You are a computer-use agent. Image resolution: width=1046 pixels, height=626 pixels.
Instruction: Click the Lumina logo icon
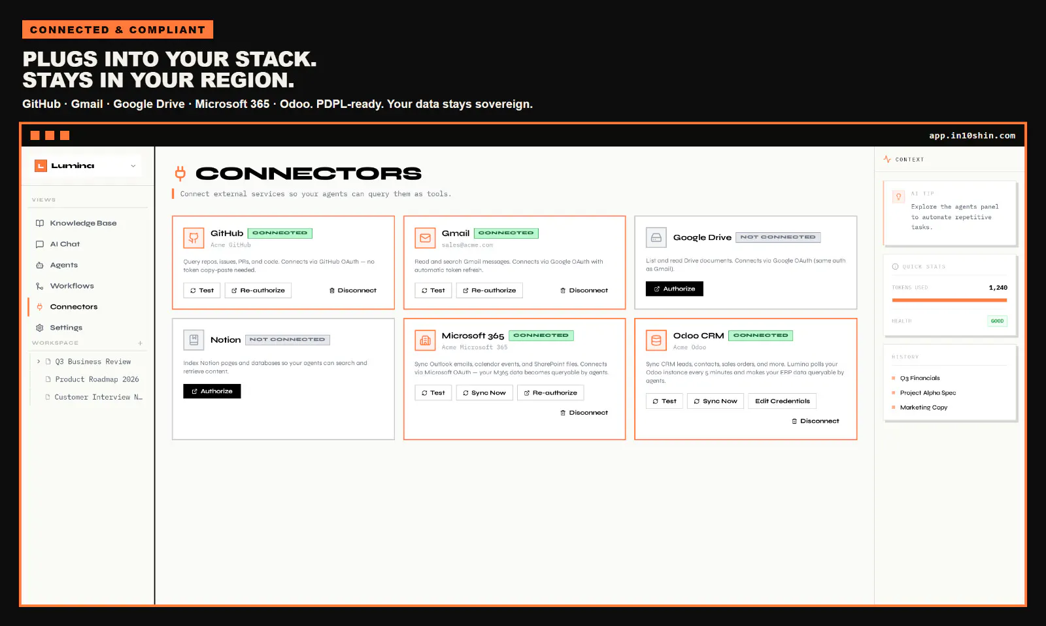pyautogui.click(x=41, y=165)
